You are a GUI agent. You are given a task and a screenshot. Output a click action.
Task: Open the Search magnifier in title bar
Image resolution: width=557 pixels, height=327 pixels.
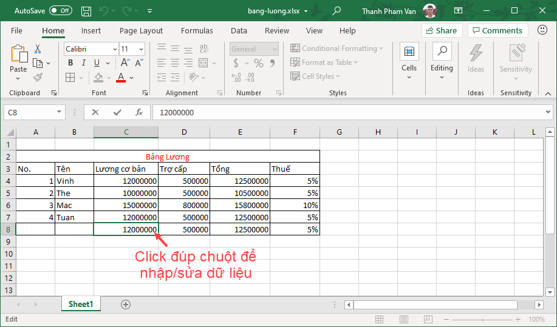point(336,11)
